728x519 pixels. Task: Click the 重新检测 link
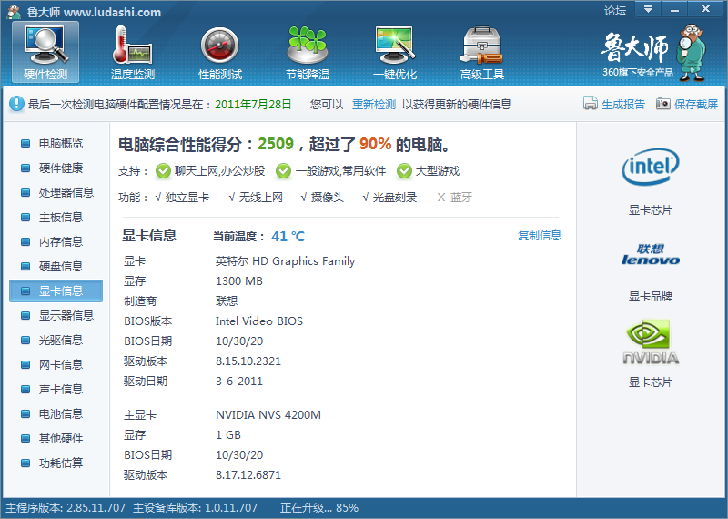click(x=374, y=105)
